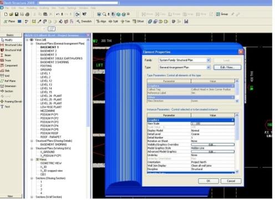Click the Zoom magnifier icon in toolbar
This screenshot has width=275, height=200.
pyautogui.click(x=104, y=14)
